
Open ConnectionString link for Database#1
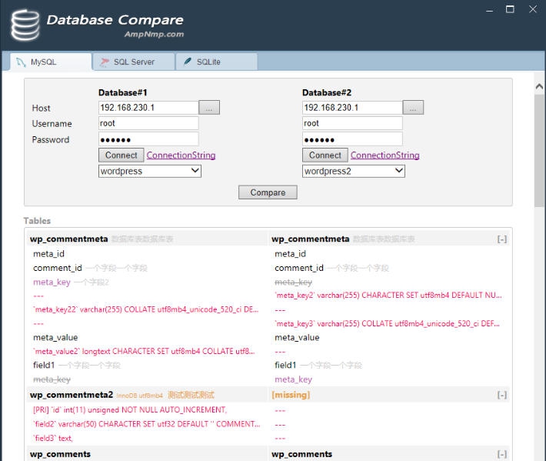[181, 155]
